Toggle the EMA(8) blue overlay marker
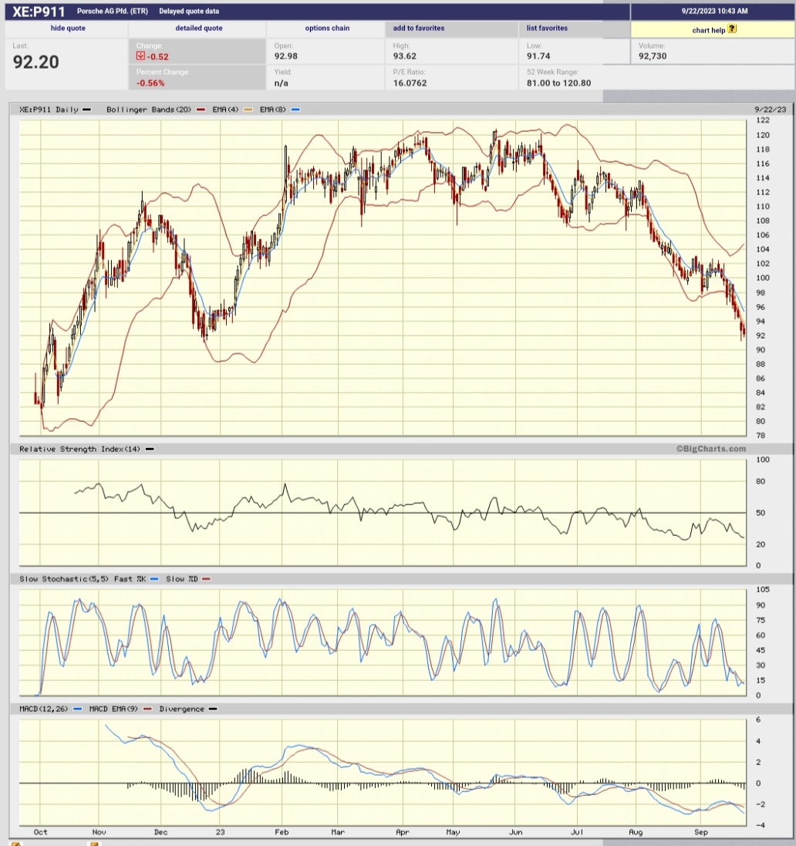 pyautogui.click(x=295, y=110)
